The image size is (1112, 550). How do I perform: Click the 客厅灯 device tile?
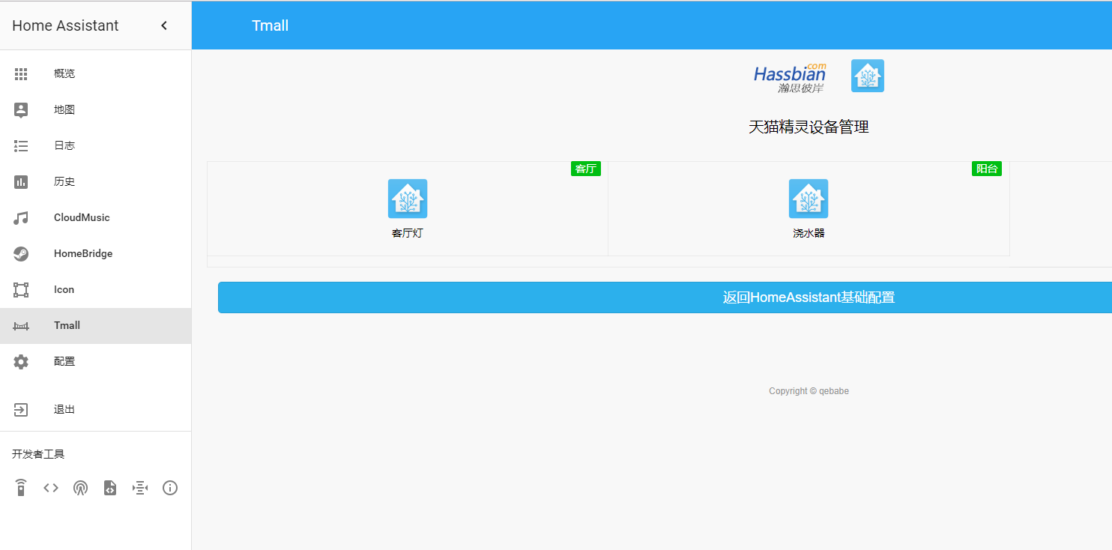[408, 208]
